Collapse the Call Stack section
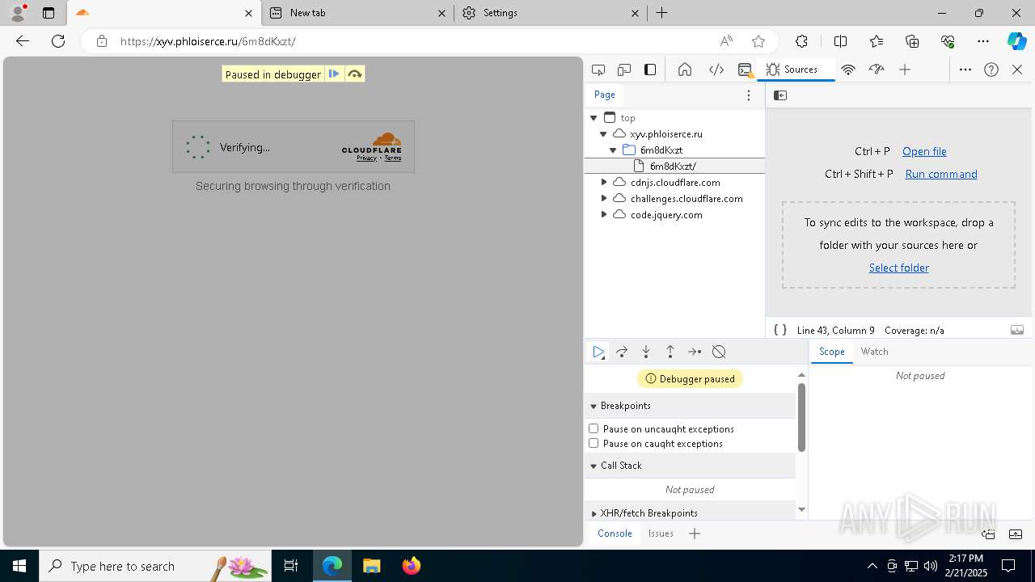This screenshot has width=1035, height=582. [x=690, y=466]
